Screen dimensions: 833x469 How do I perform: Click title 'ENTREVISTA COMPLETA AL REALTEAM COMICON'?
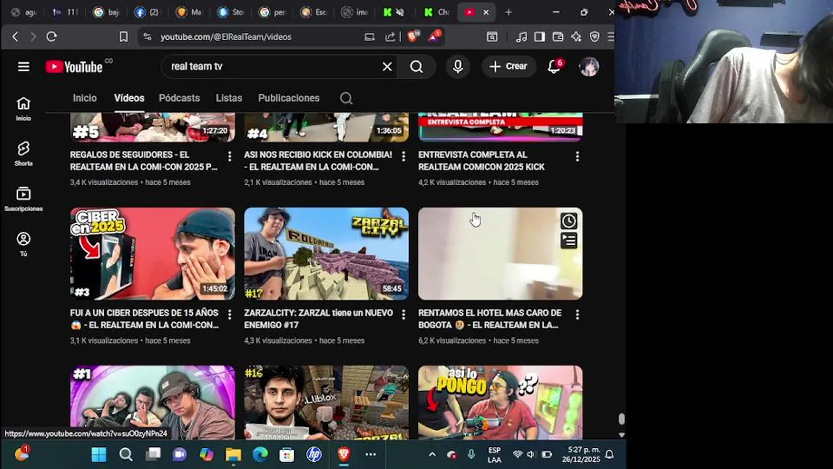click(x=482, y=161)
